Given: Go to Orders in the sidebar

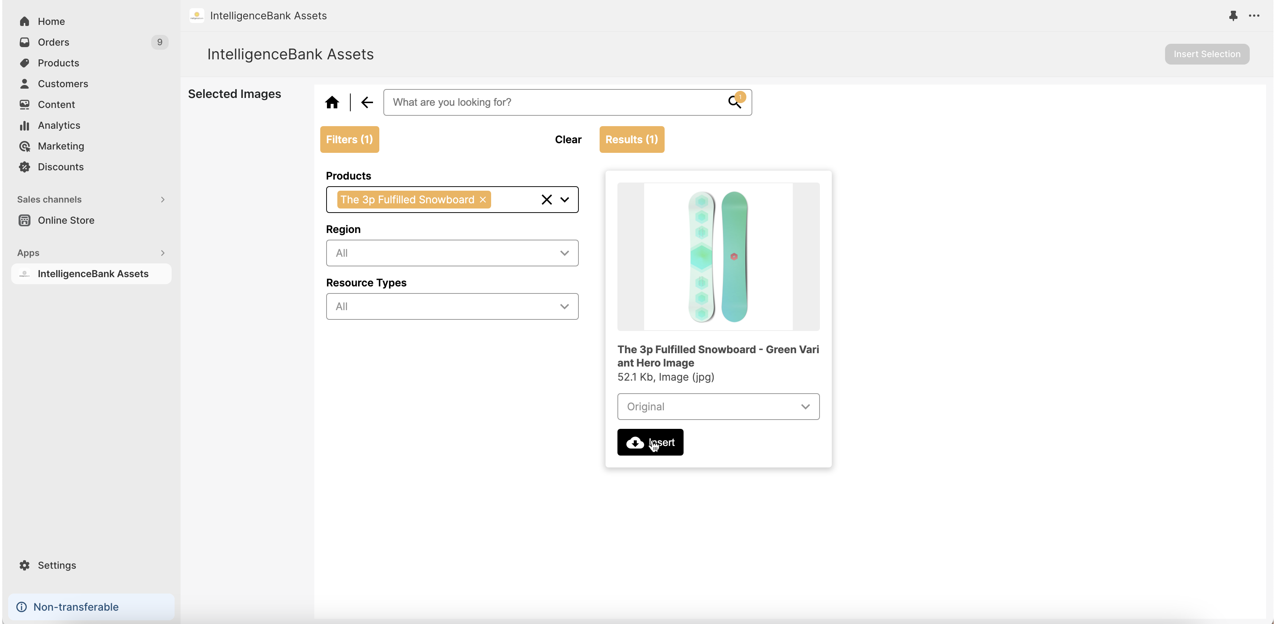Looking at the screenshot, I should point(53,43).
